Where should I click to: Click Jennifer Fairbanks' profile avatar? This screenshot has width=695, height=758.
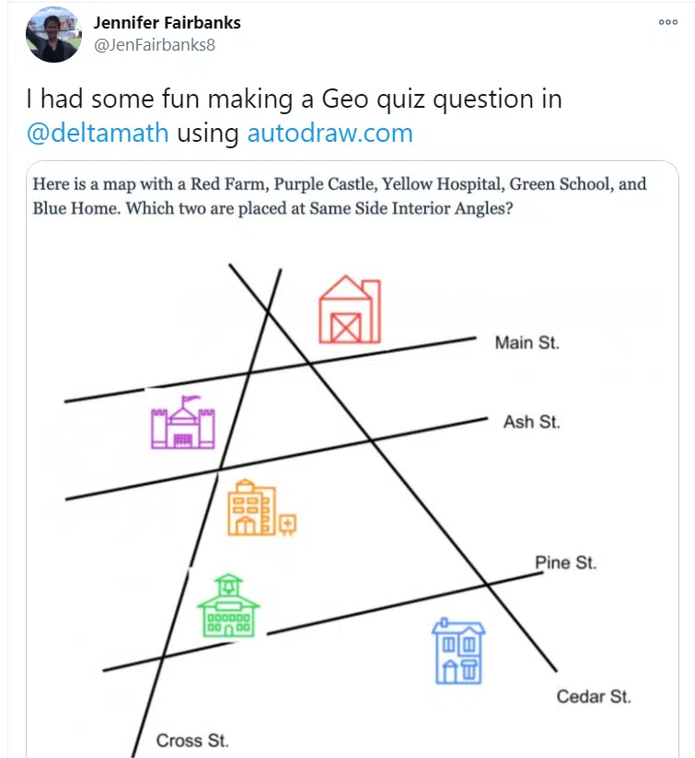tap(53, 34)
